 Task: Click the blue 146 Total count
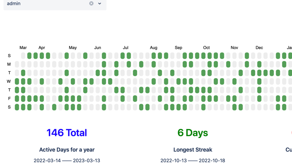67,133
